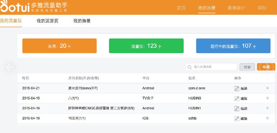Expand the TV盒子 row chevron
This screenshot has width=277, height=133.
coord(267,98)
